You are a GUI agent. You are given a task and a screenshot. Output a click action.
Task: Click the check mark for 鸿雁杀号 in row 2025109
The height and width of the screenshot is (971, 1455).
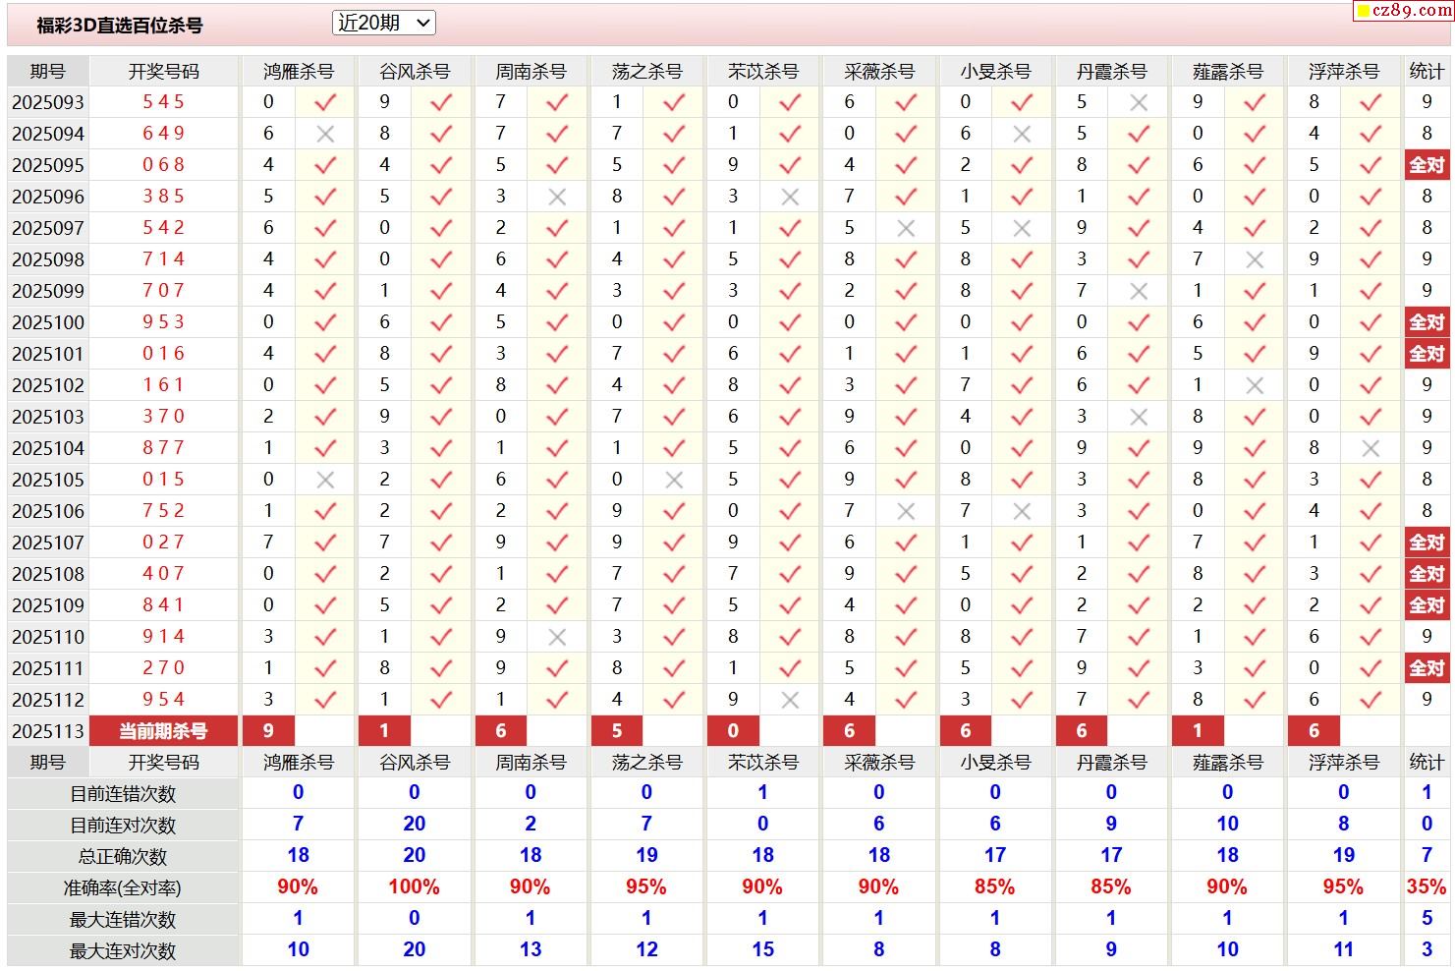[x=325, y=605]
